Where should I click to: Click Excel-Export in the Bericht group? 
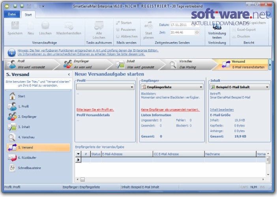click(x=244, y=30)
